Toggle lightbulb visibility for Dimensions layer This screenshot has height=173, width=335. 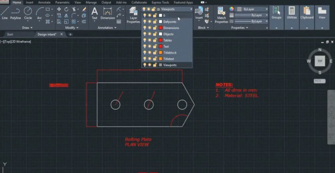144,28
